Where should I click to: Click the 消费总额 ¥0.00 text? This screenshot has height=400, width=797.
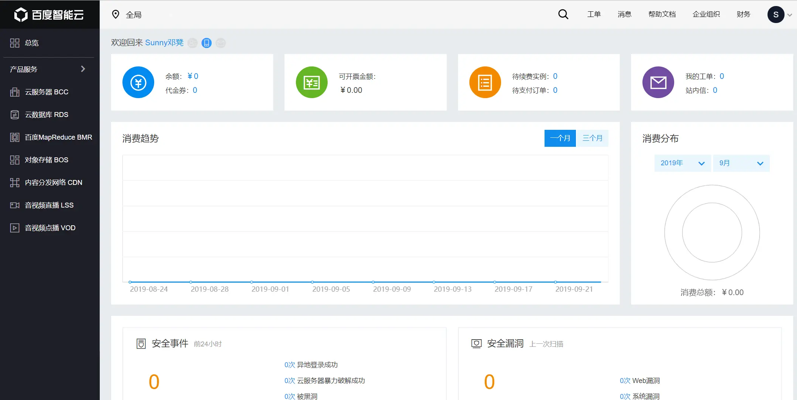coord(712,292)
